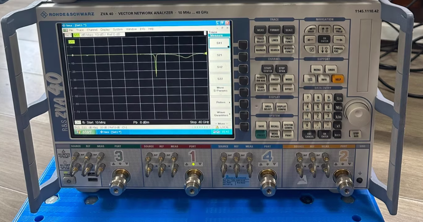Hit the FORMAT key
This screenshot has height=222, width=423.
274,30
